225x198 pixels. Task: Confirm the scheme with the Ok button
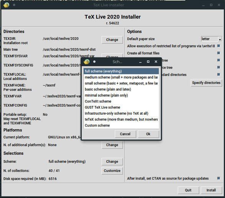pyautogui.click(x=148, y=134)
